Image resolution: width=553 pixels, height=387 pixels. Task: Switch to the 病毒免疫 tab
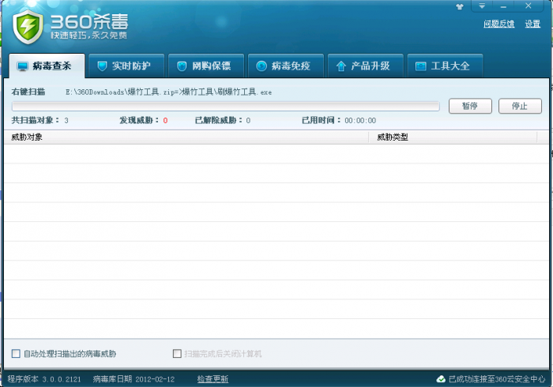(x=286, y=66)
